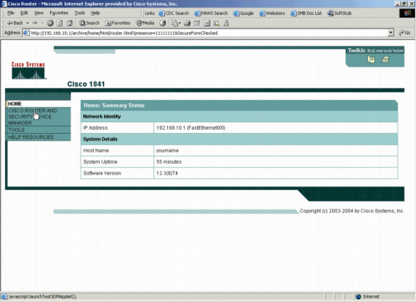Select HOME in the side navigation
Viewport: 416px width, 302px height.
[38, 104]
